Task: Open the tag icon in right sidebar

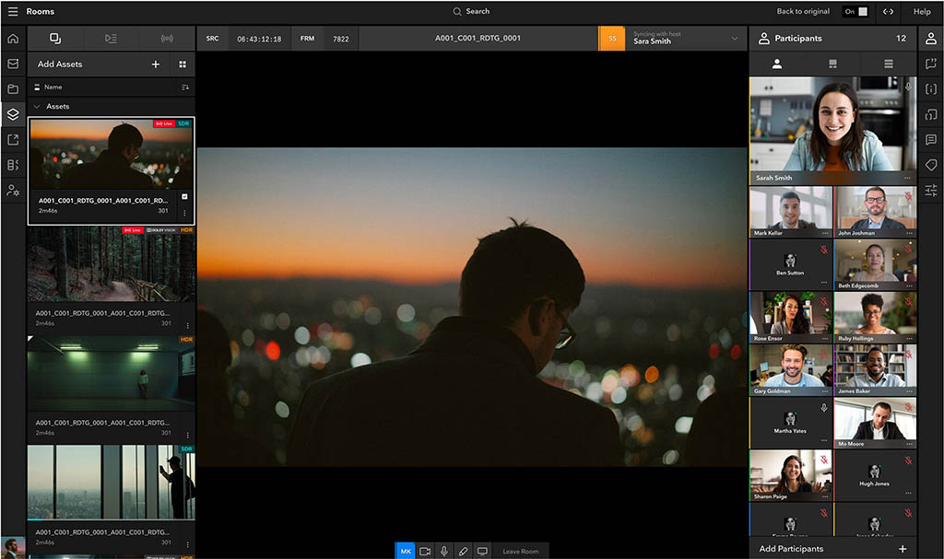Action: point(930,166)
